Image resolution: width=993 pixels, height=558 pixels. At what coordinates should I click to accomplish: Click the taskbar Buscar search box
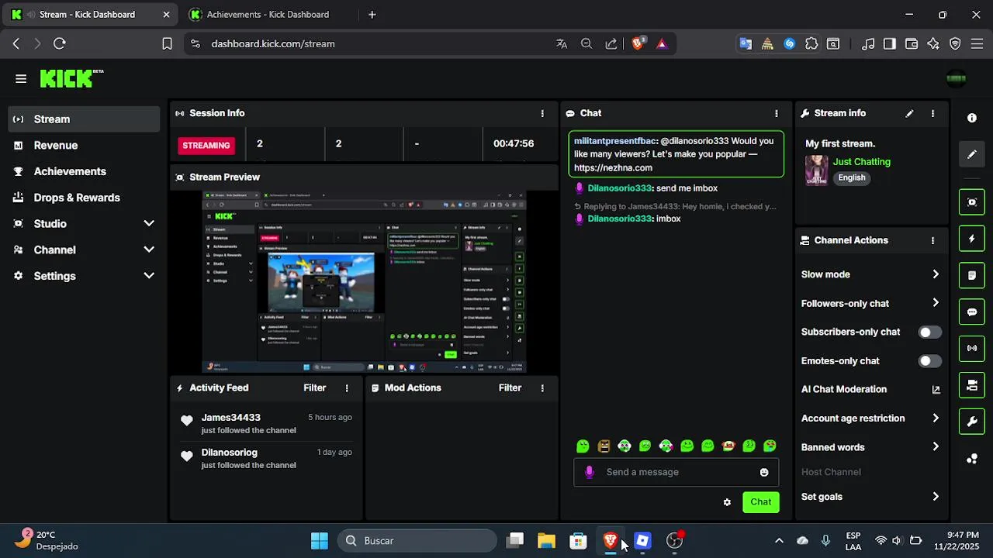(417, 541)
